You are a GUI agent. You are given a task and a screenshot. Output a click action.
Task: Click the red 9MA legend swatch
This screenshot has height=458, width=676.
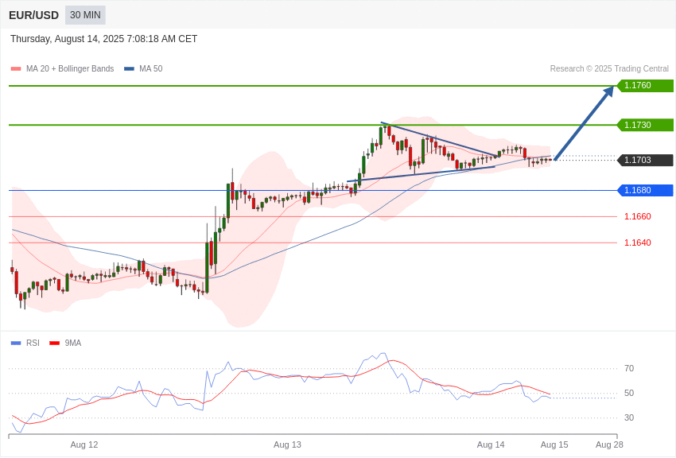point(55,343)
